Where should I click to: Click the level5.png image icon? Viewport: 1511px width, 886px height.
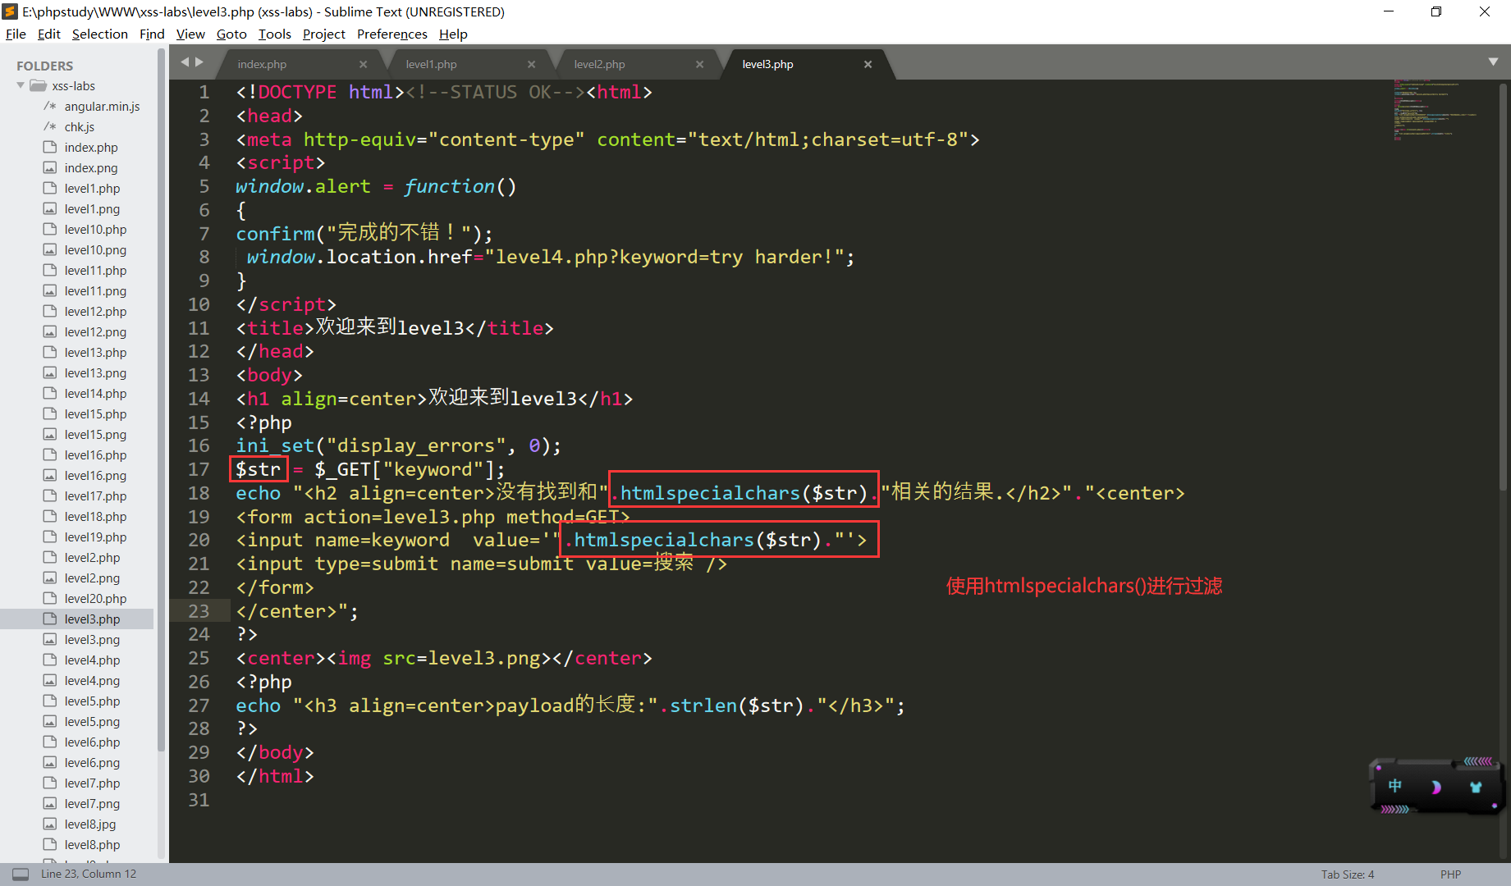click(x=50, y=721)
